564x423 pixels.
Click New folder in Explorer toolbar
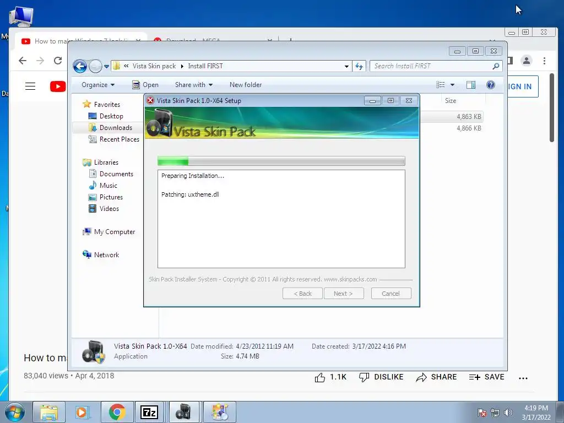click(246, 85)
